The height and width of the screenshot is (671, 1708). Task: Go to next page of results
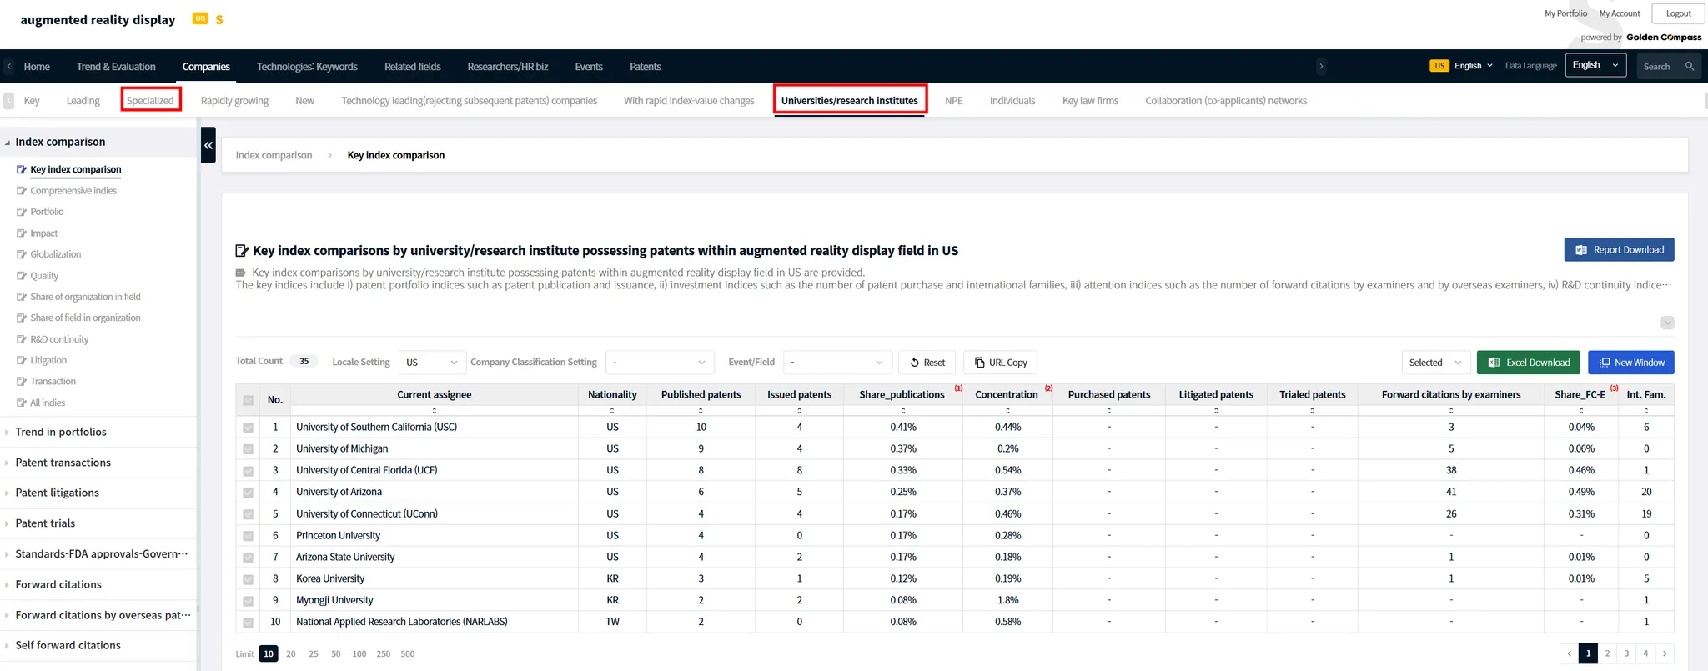coord(1665,653)
